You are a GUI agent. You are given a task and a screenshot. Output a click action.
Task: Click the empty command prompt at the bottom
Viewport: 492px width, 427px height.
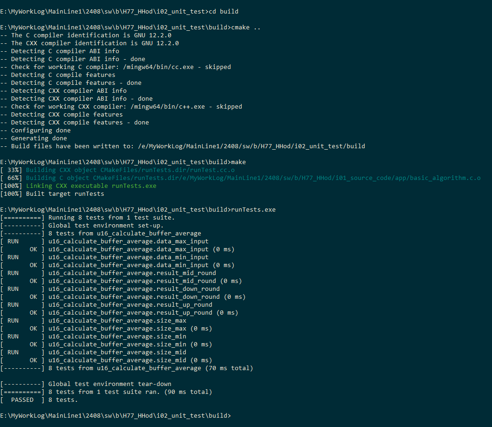pyautogui.click(x=116, y=415)
